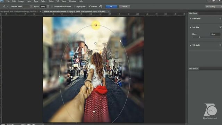Open the Selection Bleed dropdown arrow
The height and width of the screenshot is (125, 222).
pos(31,7)
